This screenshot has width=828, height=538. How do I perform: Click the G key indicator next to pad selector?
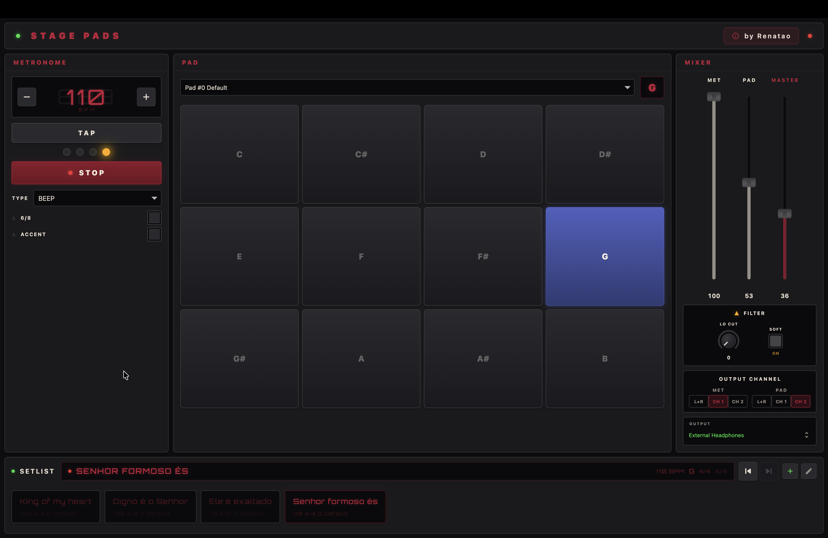(x=652, y=87)
